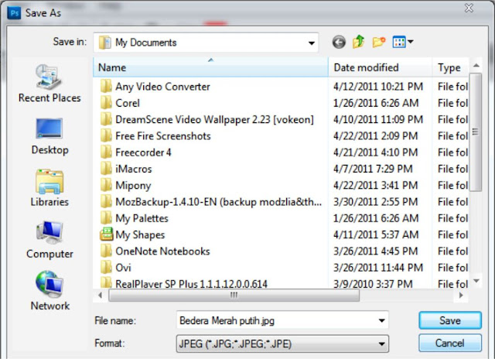Click the Photoshop icon in title bar

14,13
